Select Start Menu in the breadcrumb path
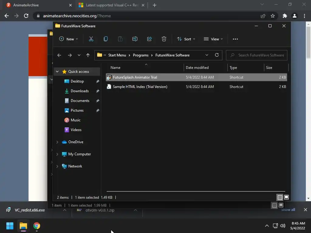The width and height of the screenshot is (311, 233). [117, 55]
